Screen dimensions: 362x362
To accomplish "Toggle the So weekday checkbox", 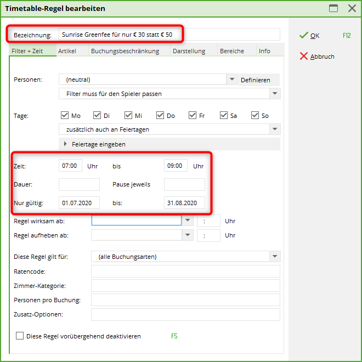I will tap(255, 116).
